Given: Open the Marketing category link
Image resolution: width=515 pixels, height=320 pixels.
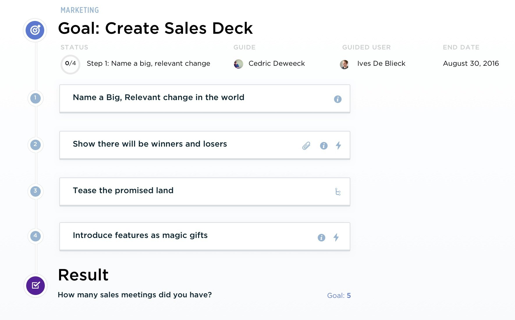Looking at the screenshot, I should tap(80, 10).
